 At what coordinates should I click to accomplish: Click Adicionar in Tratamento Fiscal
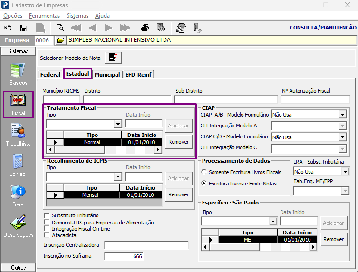(179, 126)
